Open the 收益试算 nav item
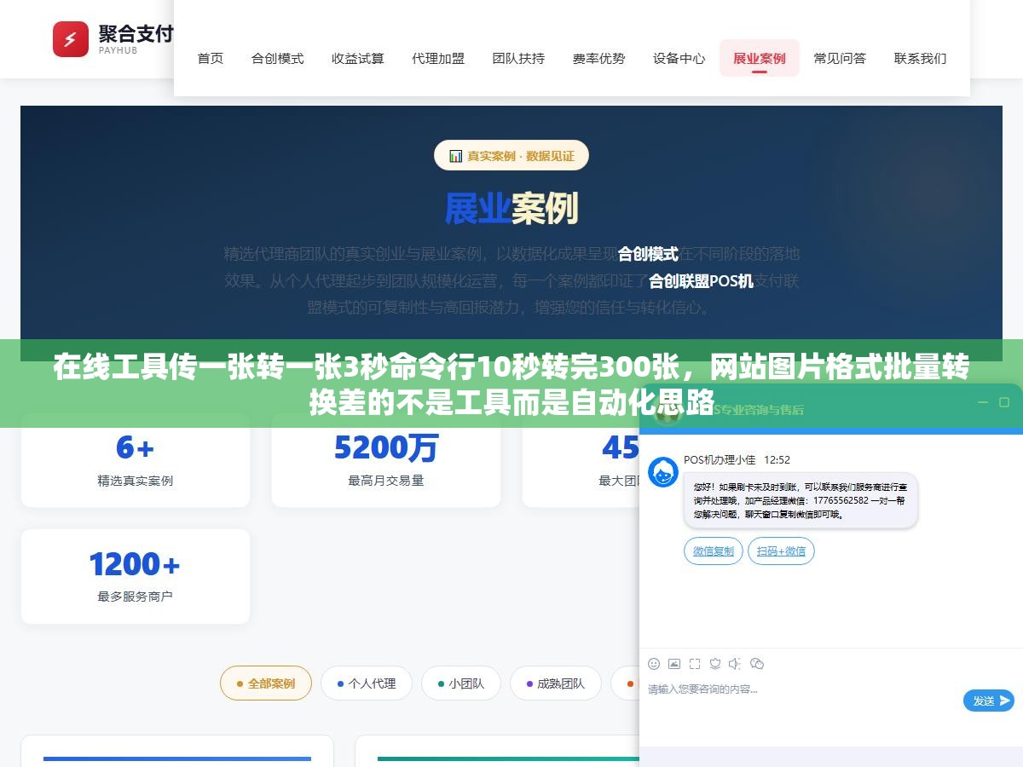 click(358, 58)
